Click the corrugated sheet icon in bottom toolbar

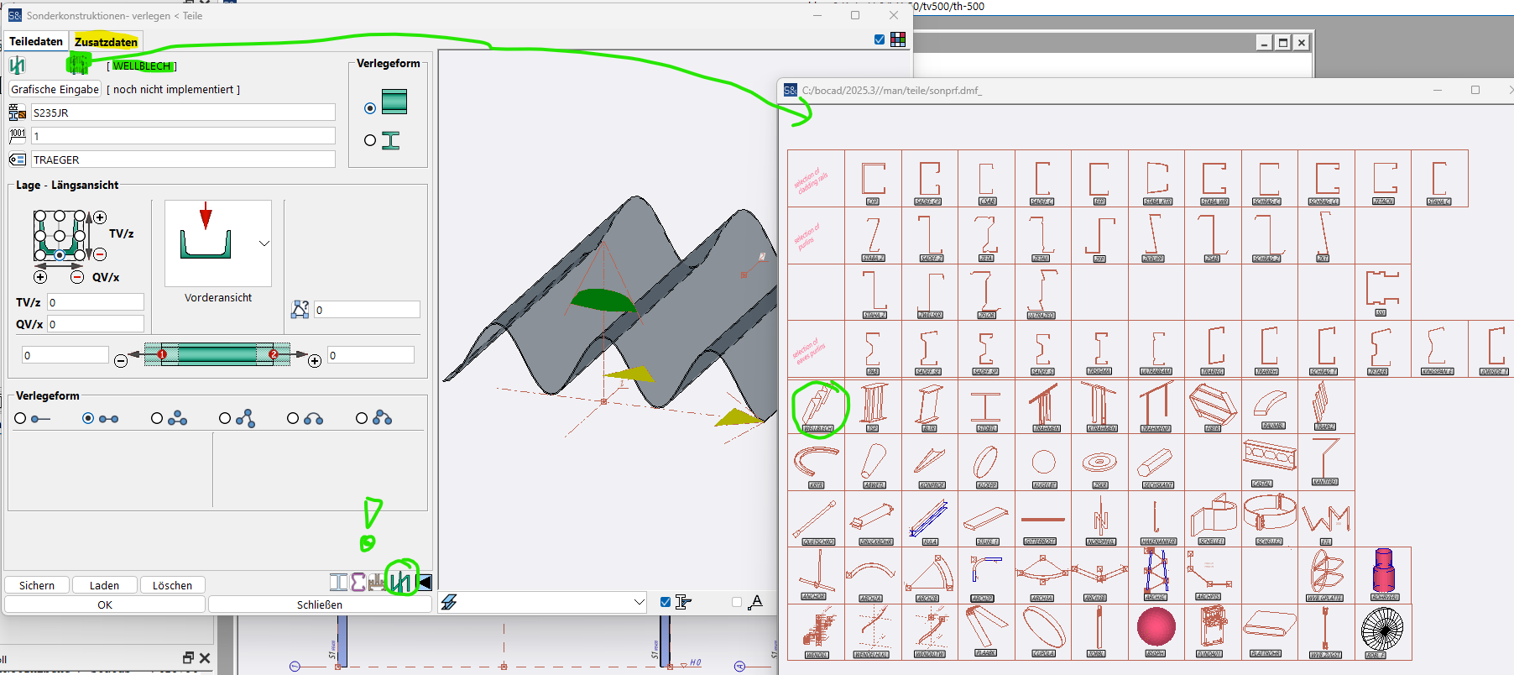pos(401,581)
